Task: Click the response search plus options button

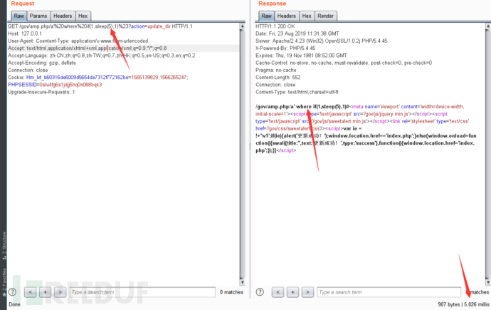Action: (292, 292)
